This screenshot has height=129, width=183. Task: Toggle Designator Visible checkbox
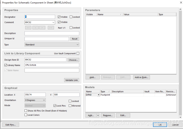pos(59,17)
